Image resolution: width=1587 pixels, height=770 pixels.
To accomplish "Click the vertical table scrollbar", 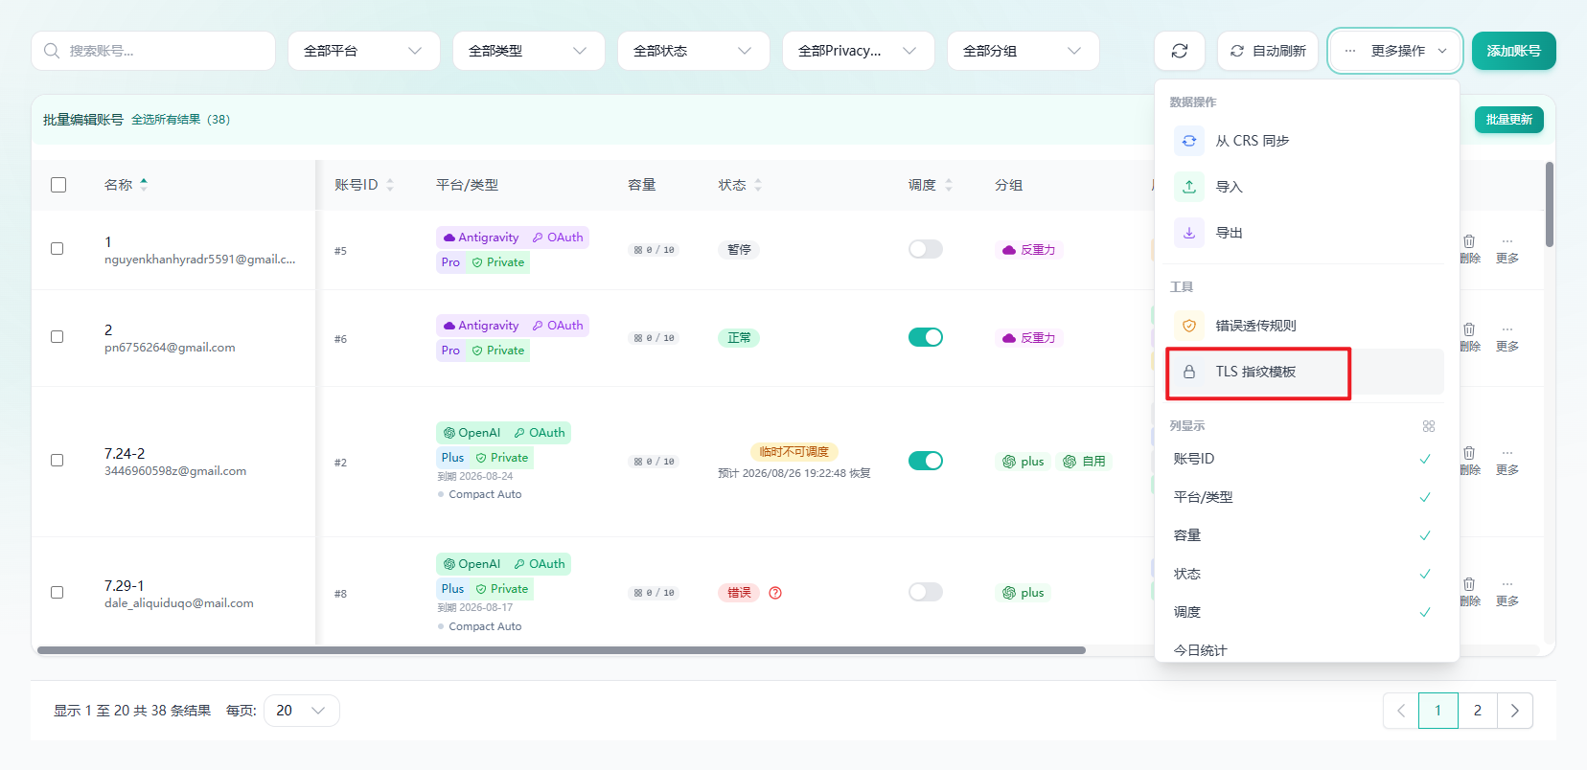I will click(x=1550, y=205).
